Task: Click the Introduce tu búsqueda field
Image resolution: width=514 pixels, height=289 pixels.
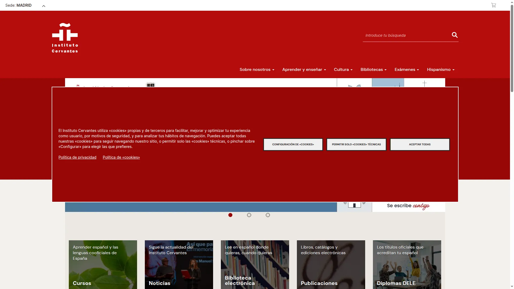Action: tap(406, 35)
